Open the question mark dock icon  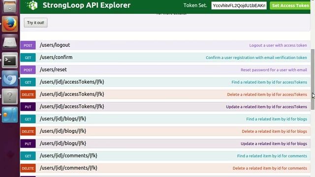10,96
